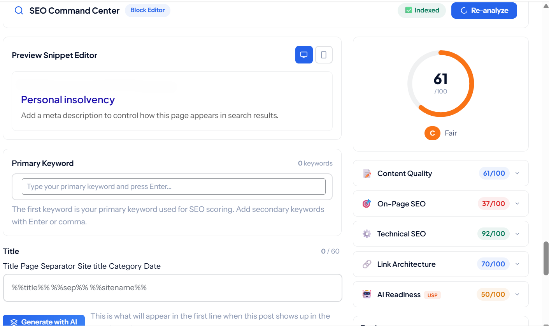Click the 61/100 overall score gauge
The height and width of the screenshot is (326, 549).
tap(440, 83)
